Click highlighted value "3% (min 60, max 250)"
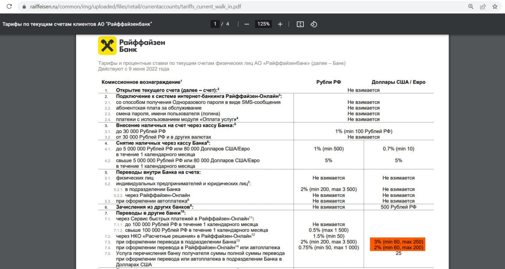505x269 pixels. click(x=398, y=241)
